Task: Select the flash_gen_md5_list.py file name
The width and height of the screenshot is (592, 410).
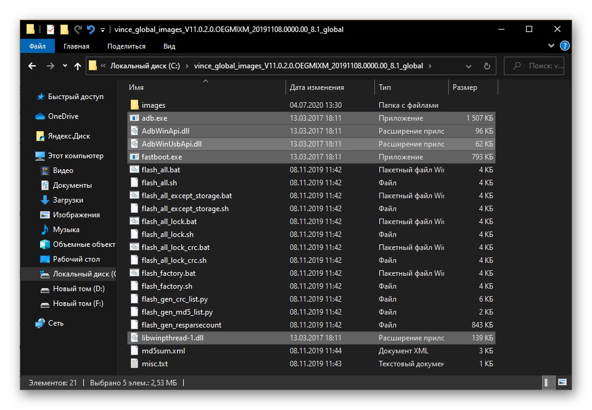Action: [x=177, y=312]
